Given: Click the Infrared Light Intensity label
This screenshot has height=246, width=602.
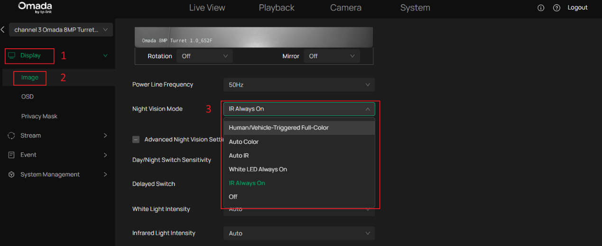Looking at the screenshot, I should point(164,233).
